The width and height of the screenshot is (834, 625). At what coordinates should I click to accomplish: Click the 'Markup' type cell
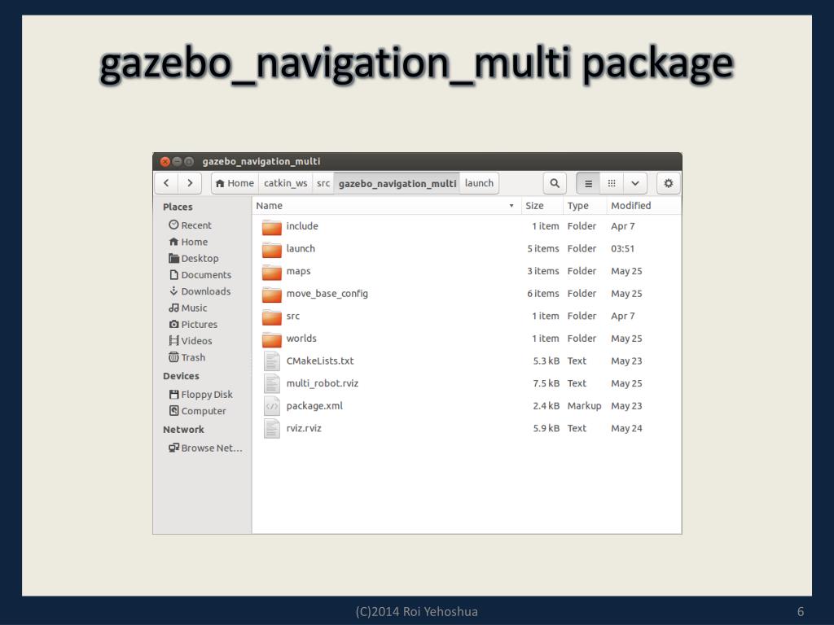tap(584, 406)
